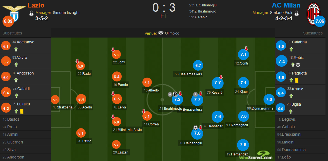Click Lazio's 6.09 team rating badge
Viewport: 328px width, 161px height.
(x=8, y=21)
